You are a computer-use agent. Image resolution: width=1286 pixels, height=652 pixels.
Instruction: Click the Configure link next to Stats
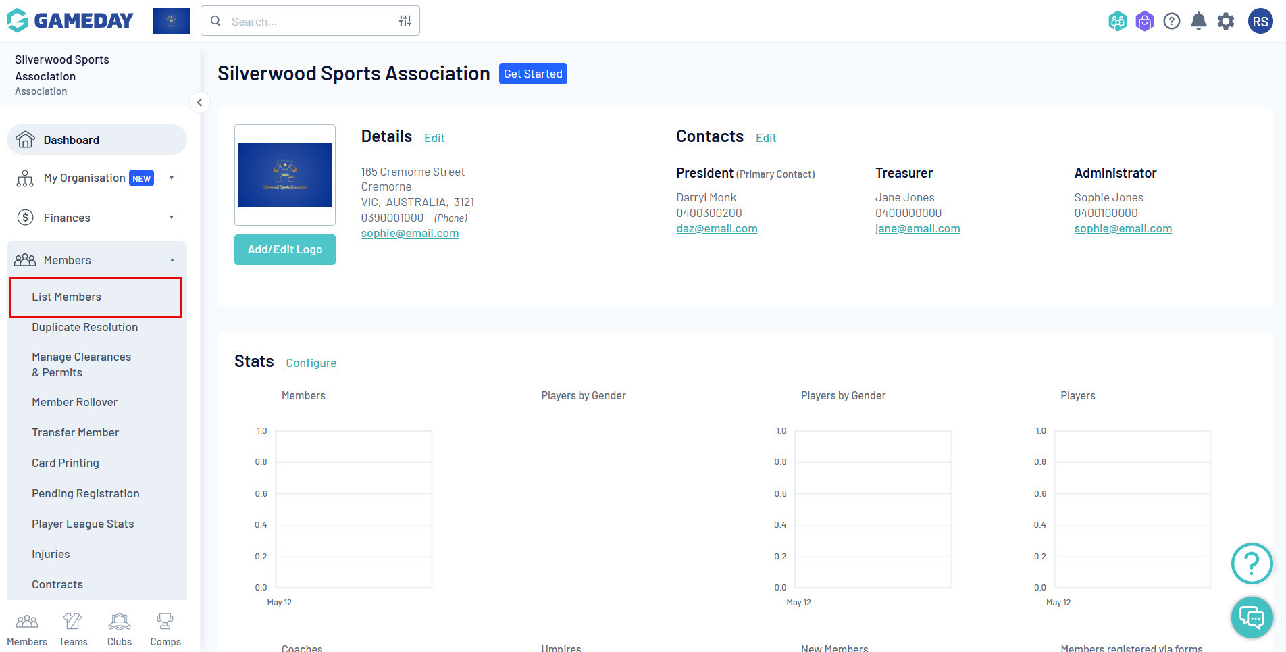311,363
